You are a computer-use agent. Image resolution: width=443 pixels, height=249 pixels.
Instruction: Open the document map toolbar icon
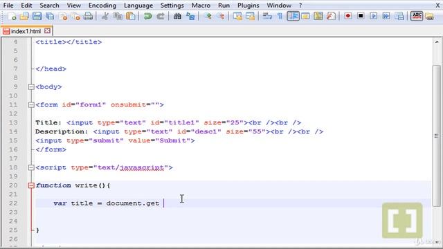[318, 16]
